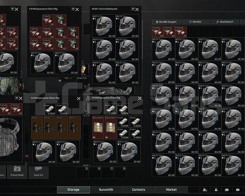This screenshot has height=196, width=245.
Task: Select the left Document item in chest rig
Action: [98, 127]
